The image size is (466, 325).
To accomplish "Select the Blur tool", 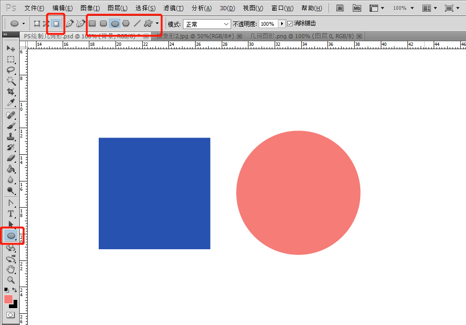I will (x=11, y=180).
